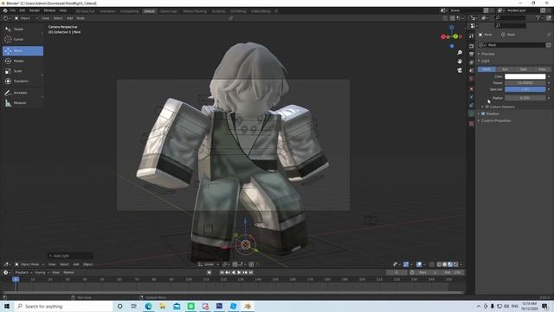Click the Specular slider field
The width and height of the screenshot is (554, 312).
tap(525, 89)
